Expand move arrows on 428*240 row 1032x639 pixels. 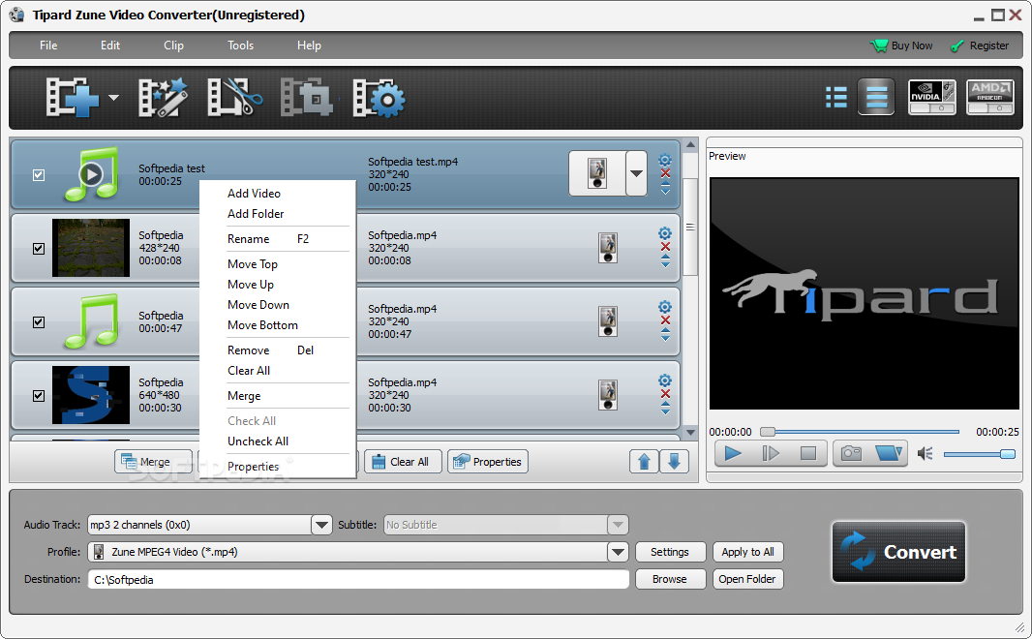[x=665, y=262]
